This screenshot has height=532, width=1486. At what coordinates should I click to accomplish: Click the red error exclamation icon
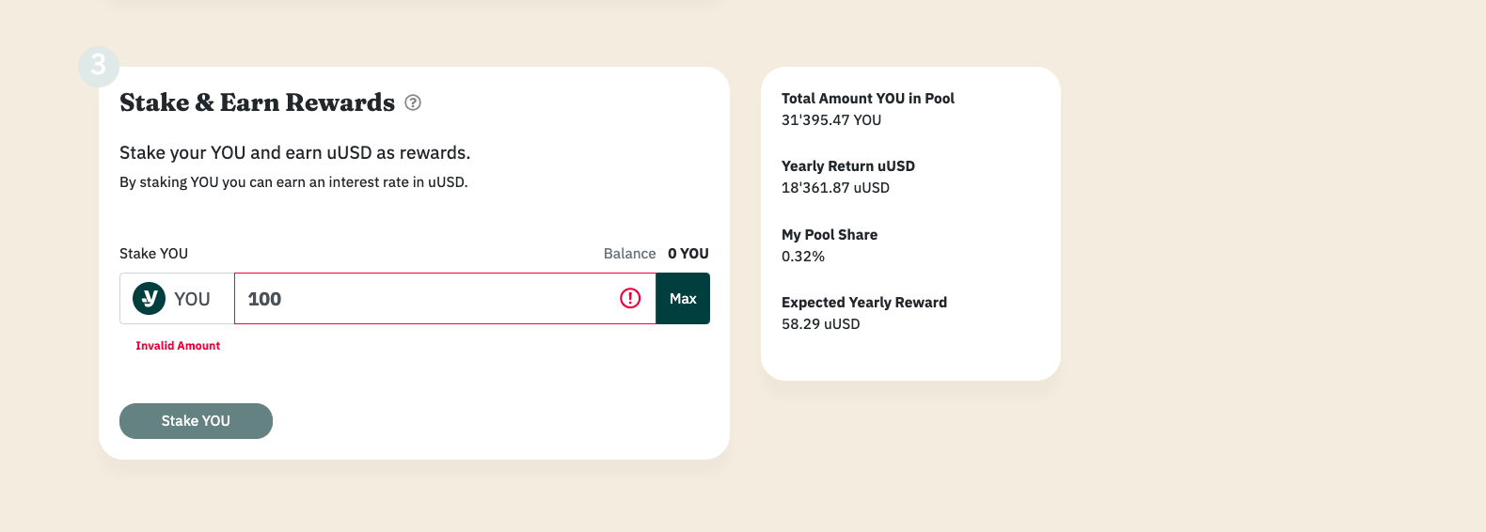tap(630, 298)
